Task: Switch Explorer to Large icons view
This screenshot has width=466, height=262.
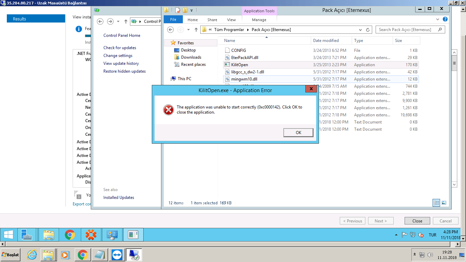Action: click(x=444, y=203)
